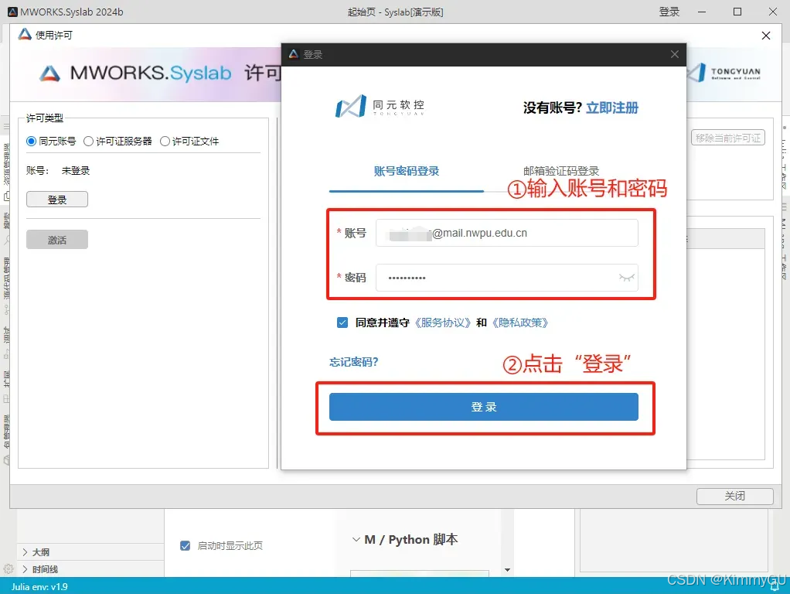Click the 忘记密码? link
The height and width of the screenshot is (594, 790).
click(x=354, y=362)
